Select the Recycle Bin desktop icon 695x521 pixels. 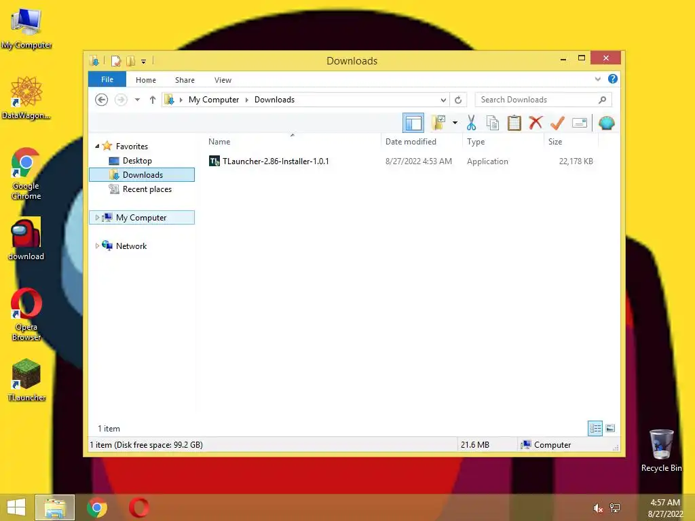(661, 451)
